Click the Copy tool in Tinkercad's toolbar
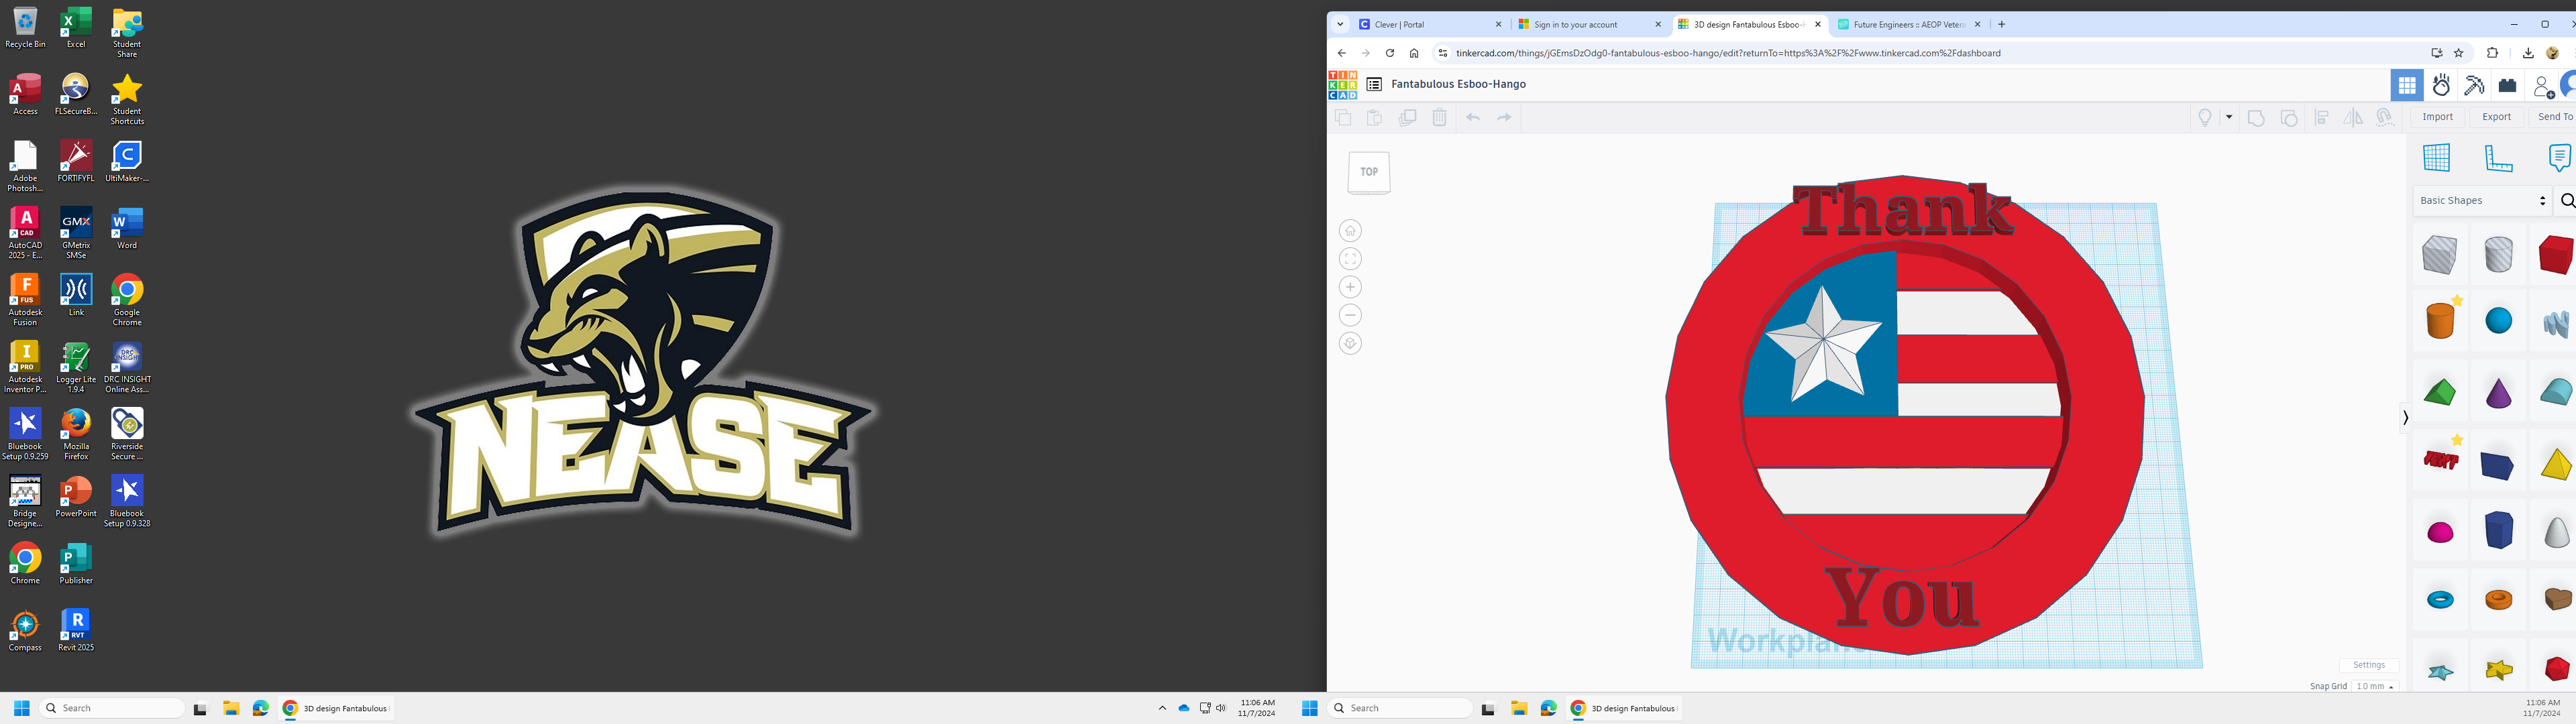This screenshot has width=2576, height=724. pyautogui.click(x=1343, y=118)
